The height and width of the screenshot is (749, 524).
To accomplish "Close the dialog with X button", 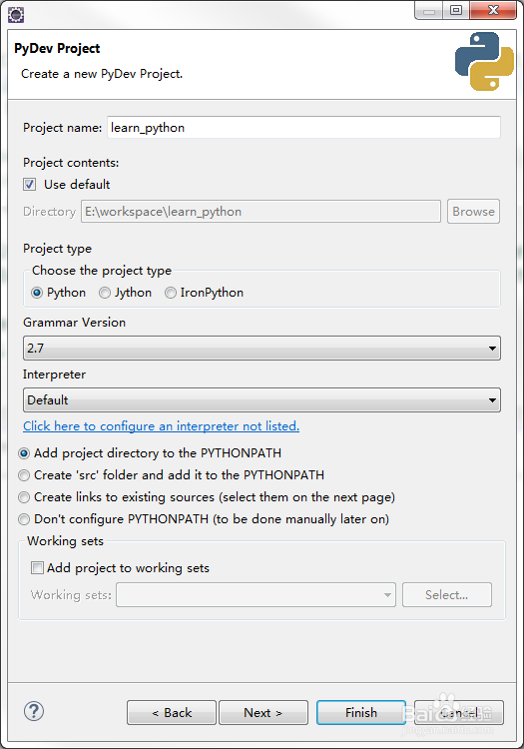I will (x=493, y=10).
